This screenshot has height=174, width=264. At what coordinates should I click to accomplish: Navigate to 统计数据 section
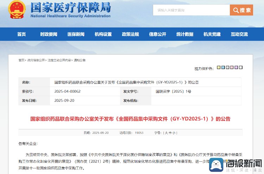point(185,34)
